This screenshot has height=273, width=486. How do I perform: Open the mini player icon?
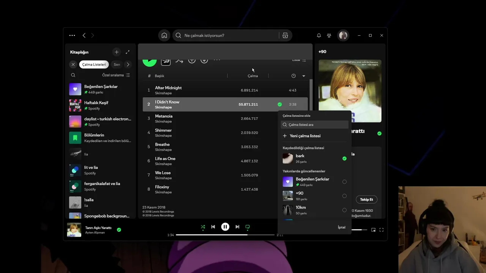point(373,230)
